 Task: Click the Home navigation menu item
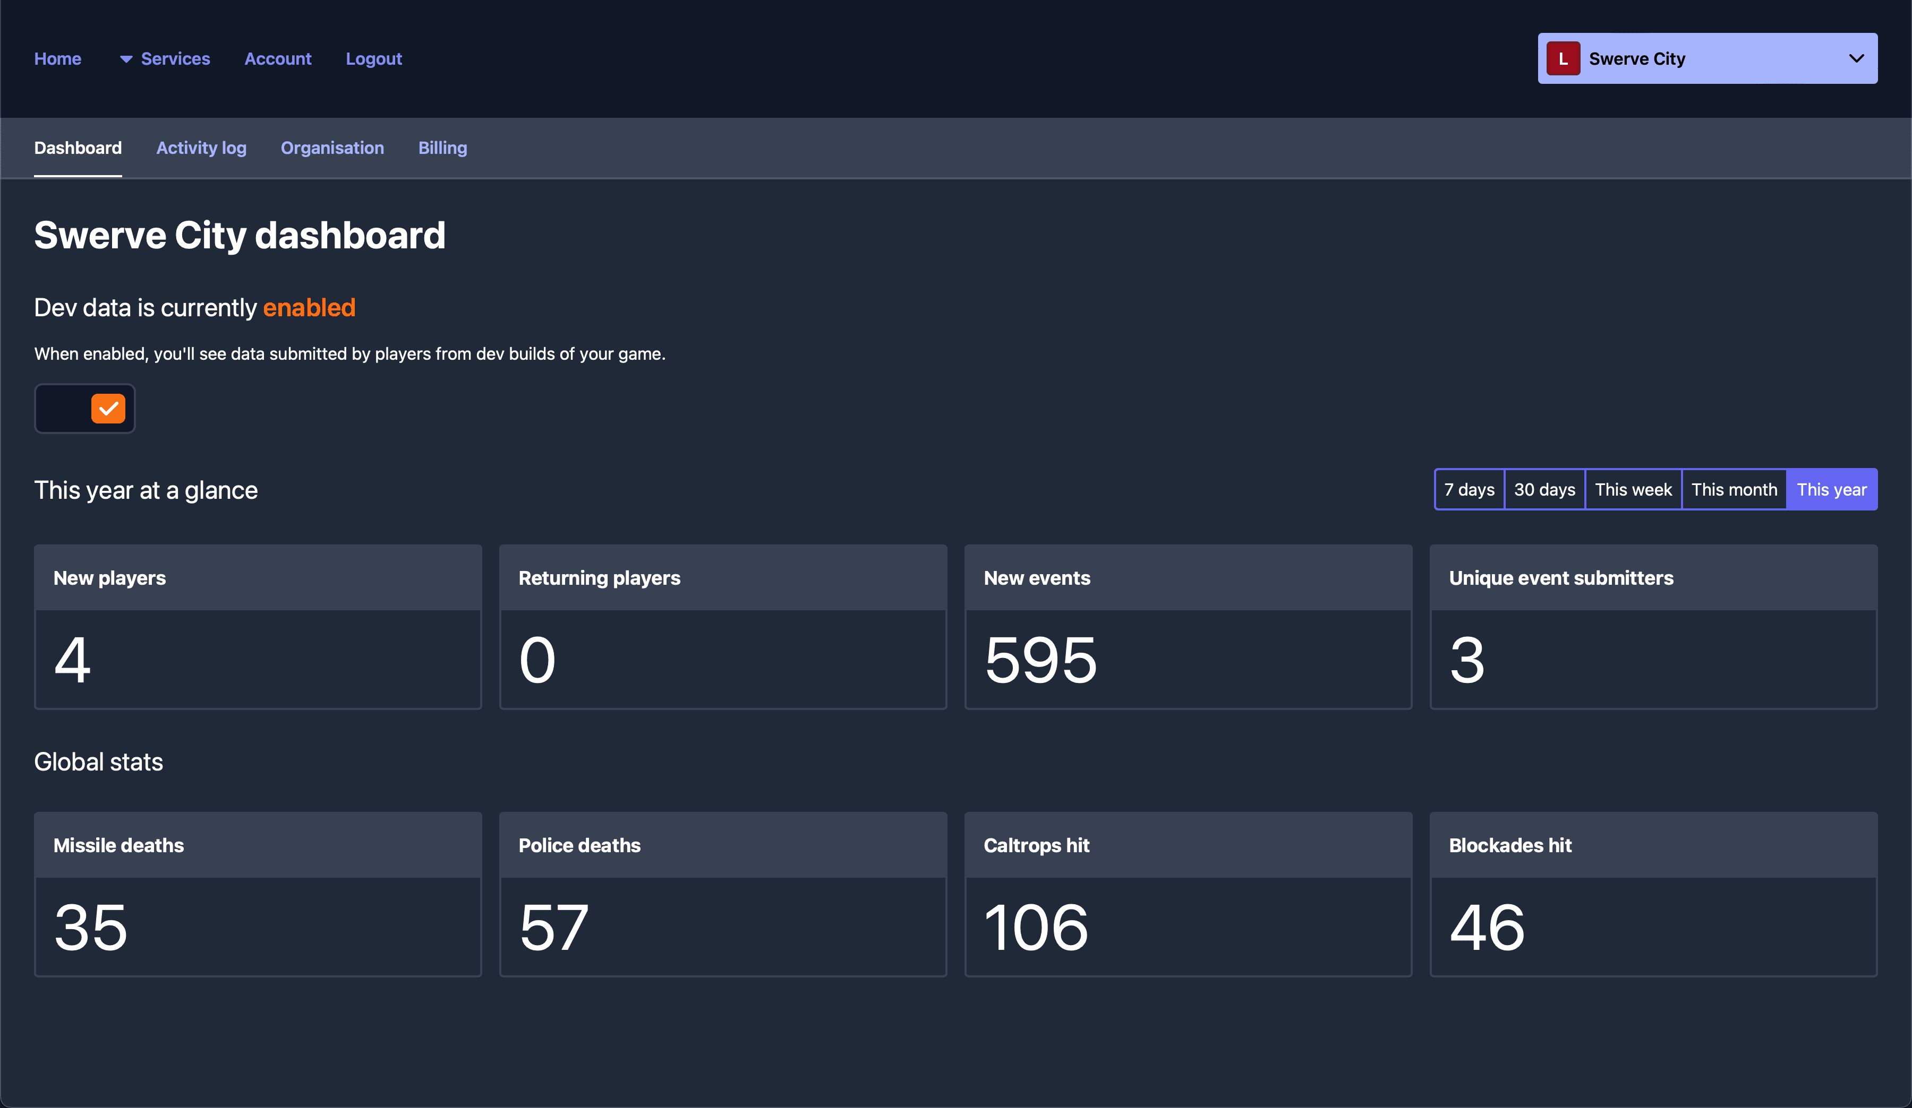(57, 58)
